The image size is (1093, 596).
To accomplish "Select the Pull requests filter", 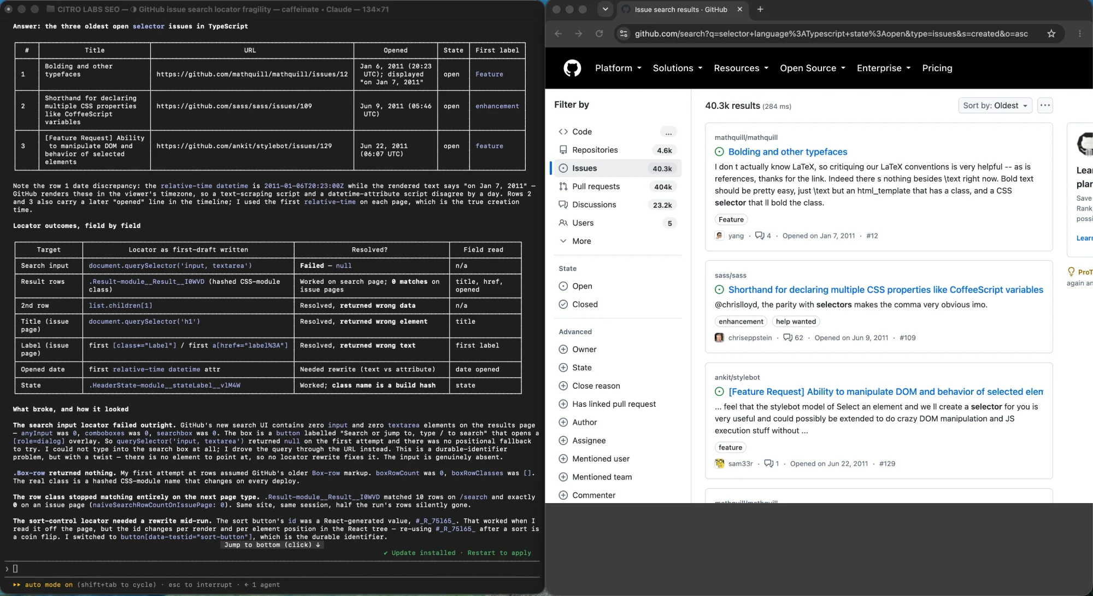I will coord(618,186).
